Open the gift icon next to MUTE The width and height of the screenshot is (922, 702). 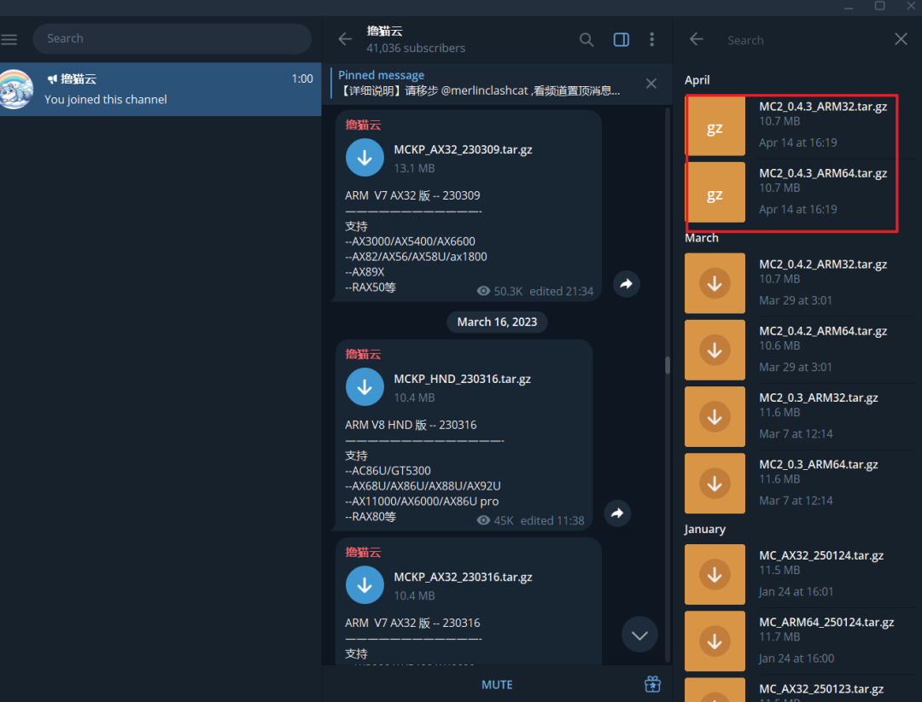pos(653,684)
